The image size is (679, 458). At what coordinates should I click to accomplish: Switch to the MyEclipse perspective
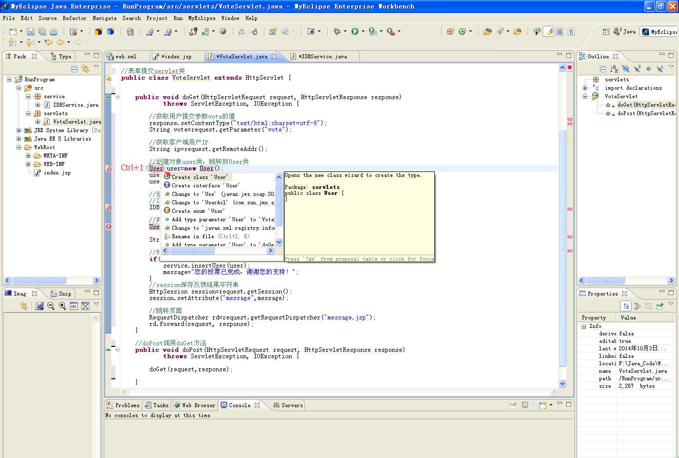[660, 32]
